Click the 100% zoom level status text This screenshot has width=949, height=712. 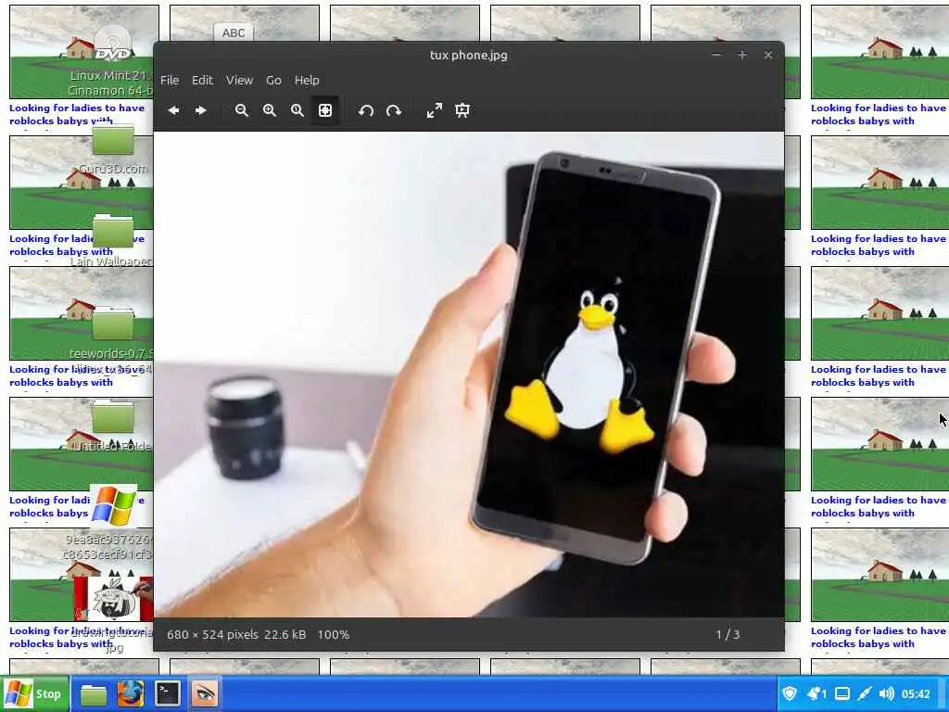[334, 634]
